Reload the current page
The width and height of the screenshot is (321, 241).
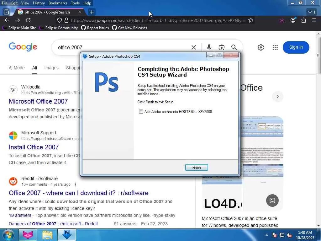coord(28,20)
